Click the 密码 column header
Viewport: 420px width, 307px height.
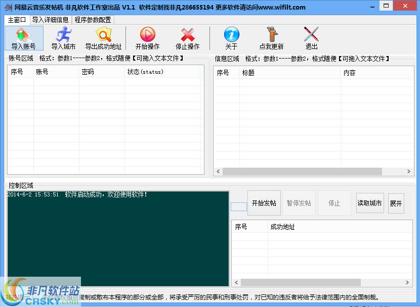tap(102, 72)
